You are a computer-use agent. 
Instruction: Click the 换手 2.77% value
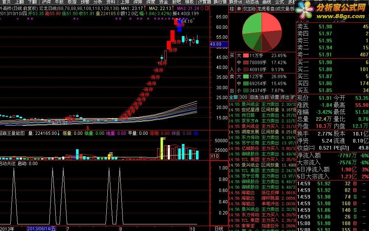(325, 134)
